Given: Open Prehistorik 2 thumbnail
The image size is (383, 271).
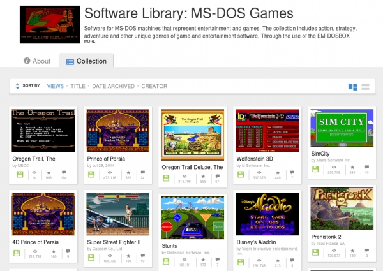Looking at the screenshot, I should 342,209.
